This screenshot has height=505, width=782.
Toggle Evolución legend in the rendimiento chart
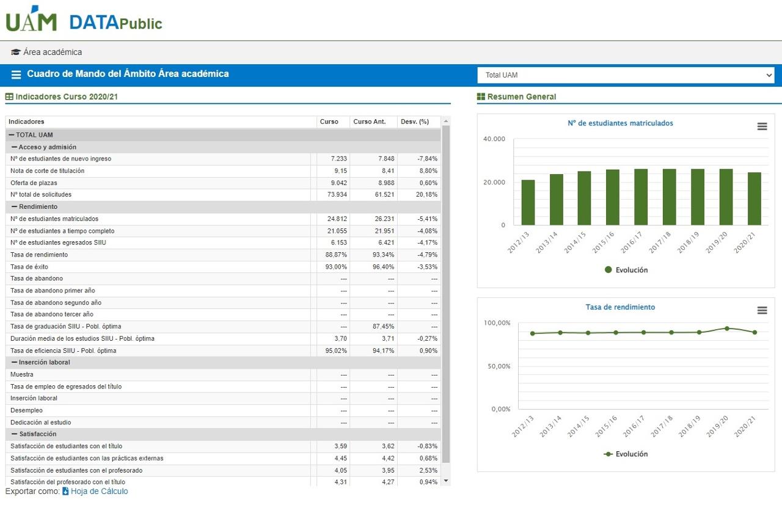click(626, 454)
